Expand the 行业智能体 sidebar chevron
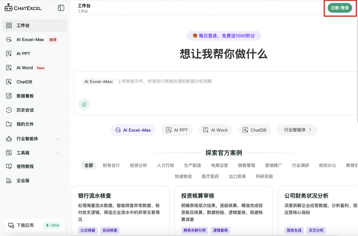This screenshot has width=358, height=236. (57, 139)
